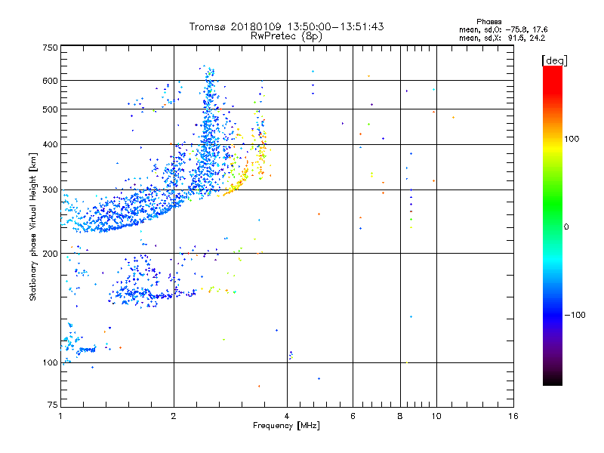Click the x-axis tick label '4'
This screenshot has height=453, width=604.
tap(287, 416)
